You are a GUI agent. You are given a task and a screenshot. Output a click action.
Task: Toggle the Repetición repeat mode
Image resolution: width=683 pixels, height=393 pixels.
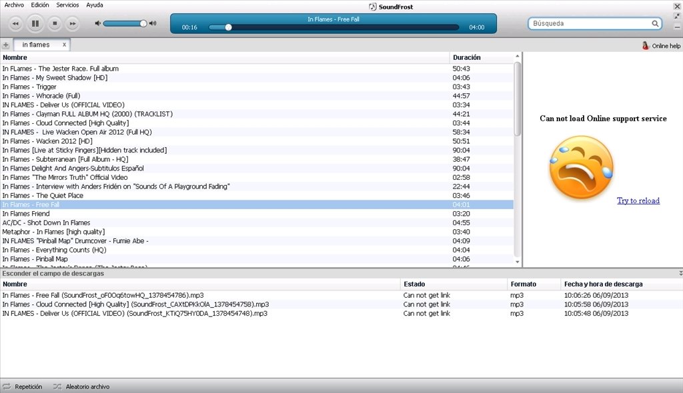coord(23,386)
